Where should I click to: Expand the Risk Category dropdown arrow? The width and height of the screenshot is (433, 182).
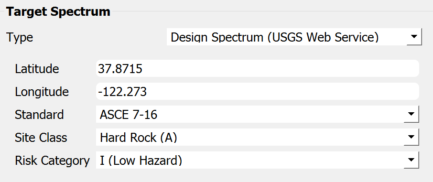pyautogui.click(x=411, y=160)
